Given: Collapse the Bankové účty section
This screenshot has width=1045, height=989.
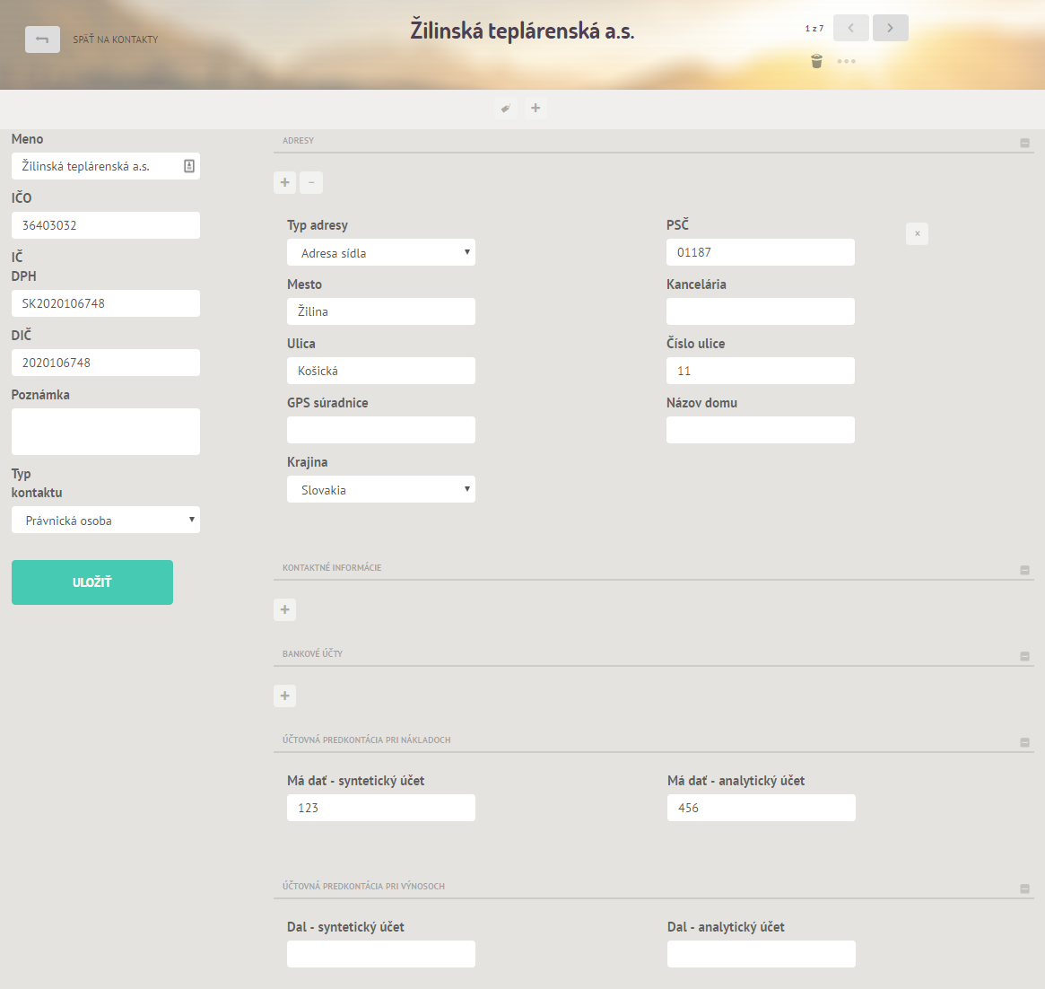Looking at the screenshot, I should (1025, 656).
